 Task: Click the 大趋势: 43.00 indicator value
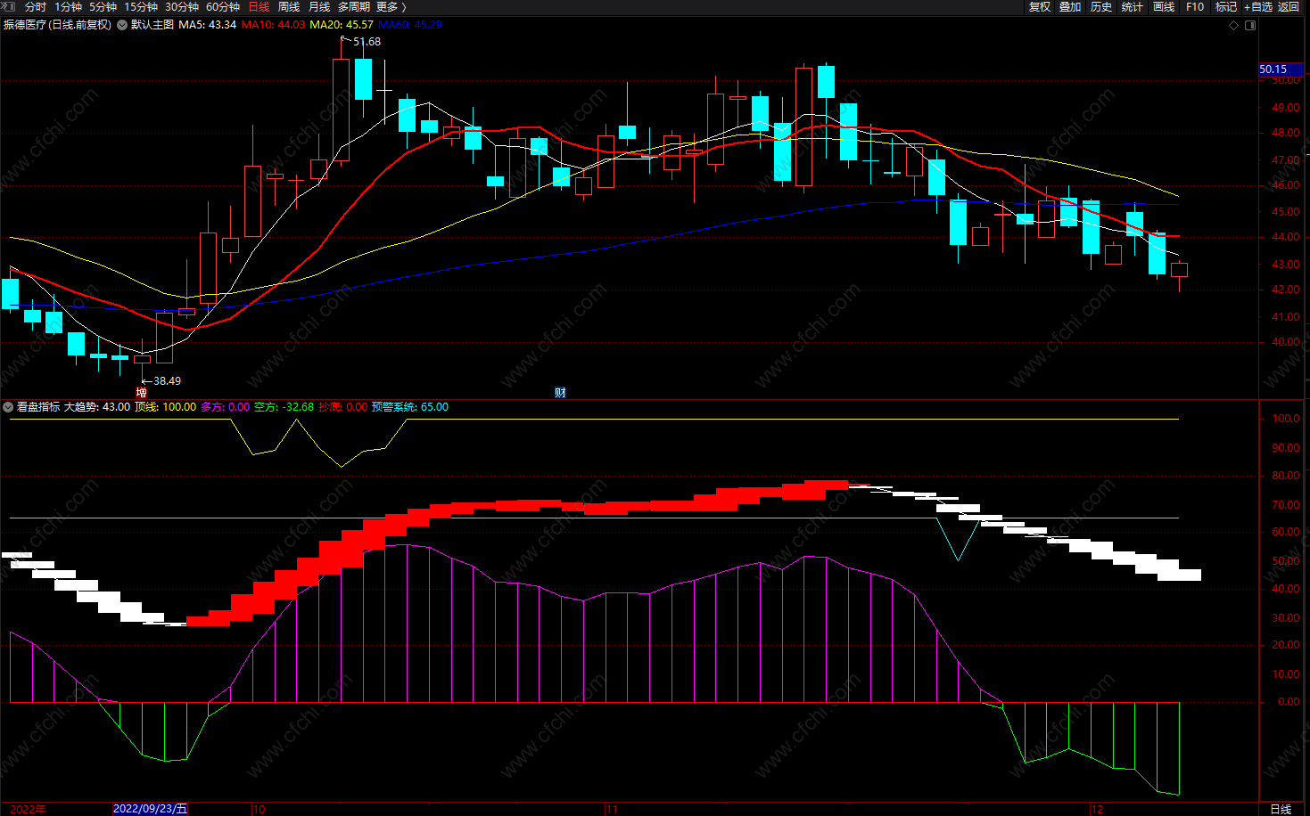tap(97, 407)
